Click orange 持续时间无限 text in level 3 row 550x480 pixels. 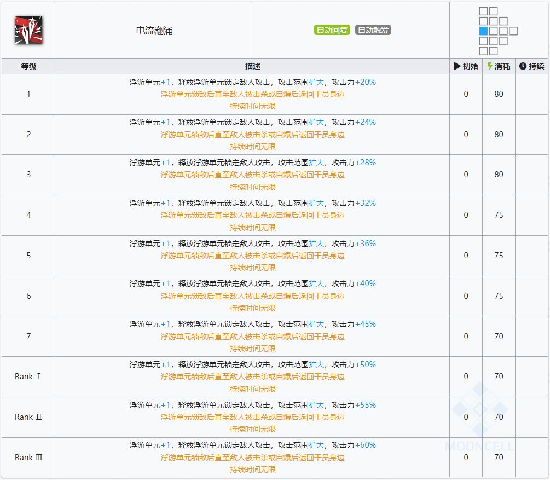pos(252,187)
